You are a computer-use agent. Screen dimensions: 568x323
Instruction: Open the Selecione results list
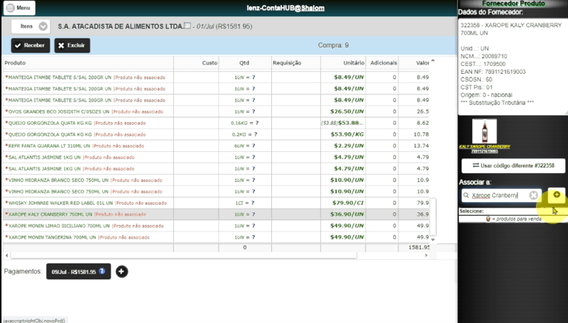pos(513,211)
